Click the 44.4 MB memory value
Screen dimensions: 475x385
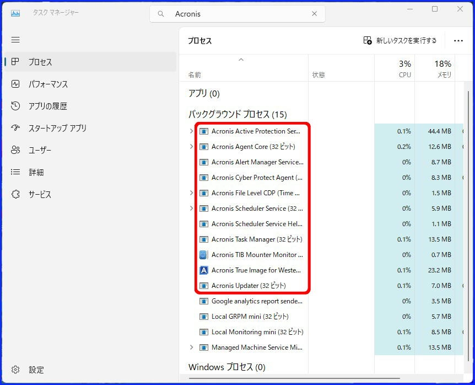[x=440, y=131]
